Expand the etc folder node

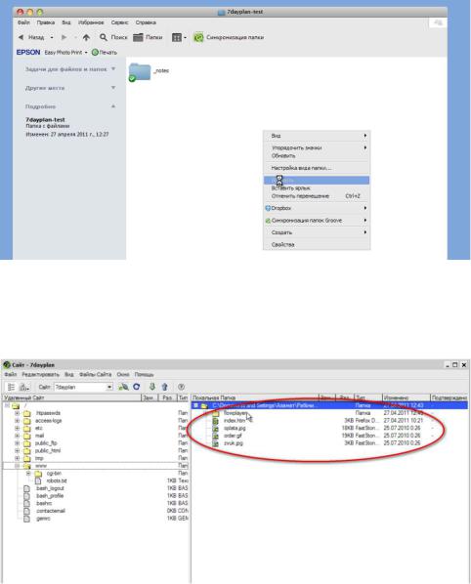point(18,428)
